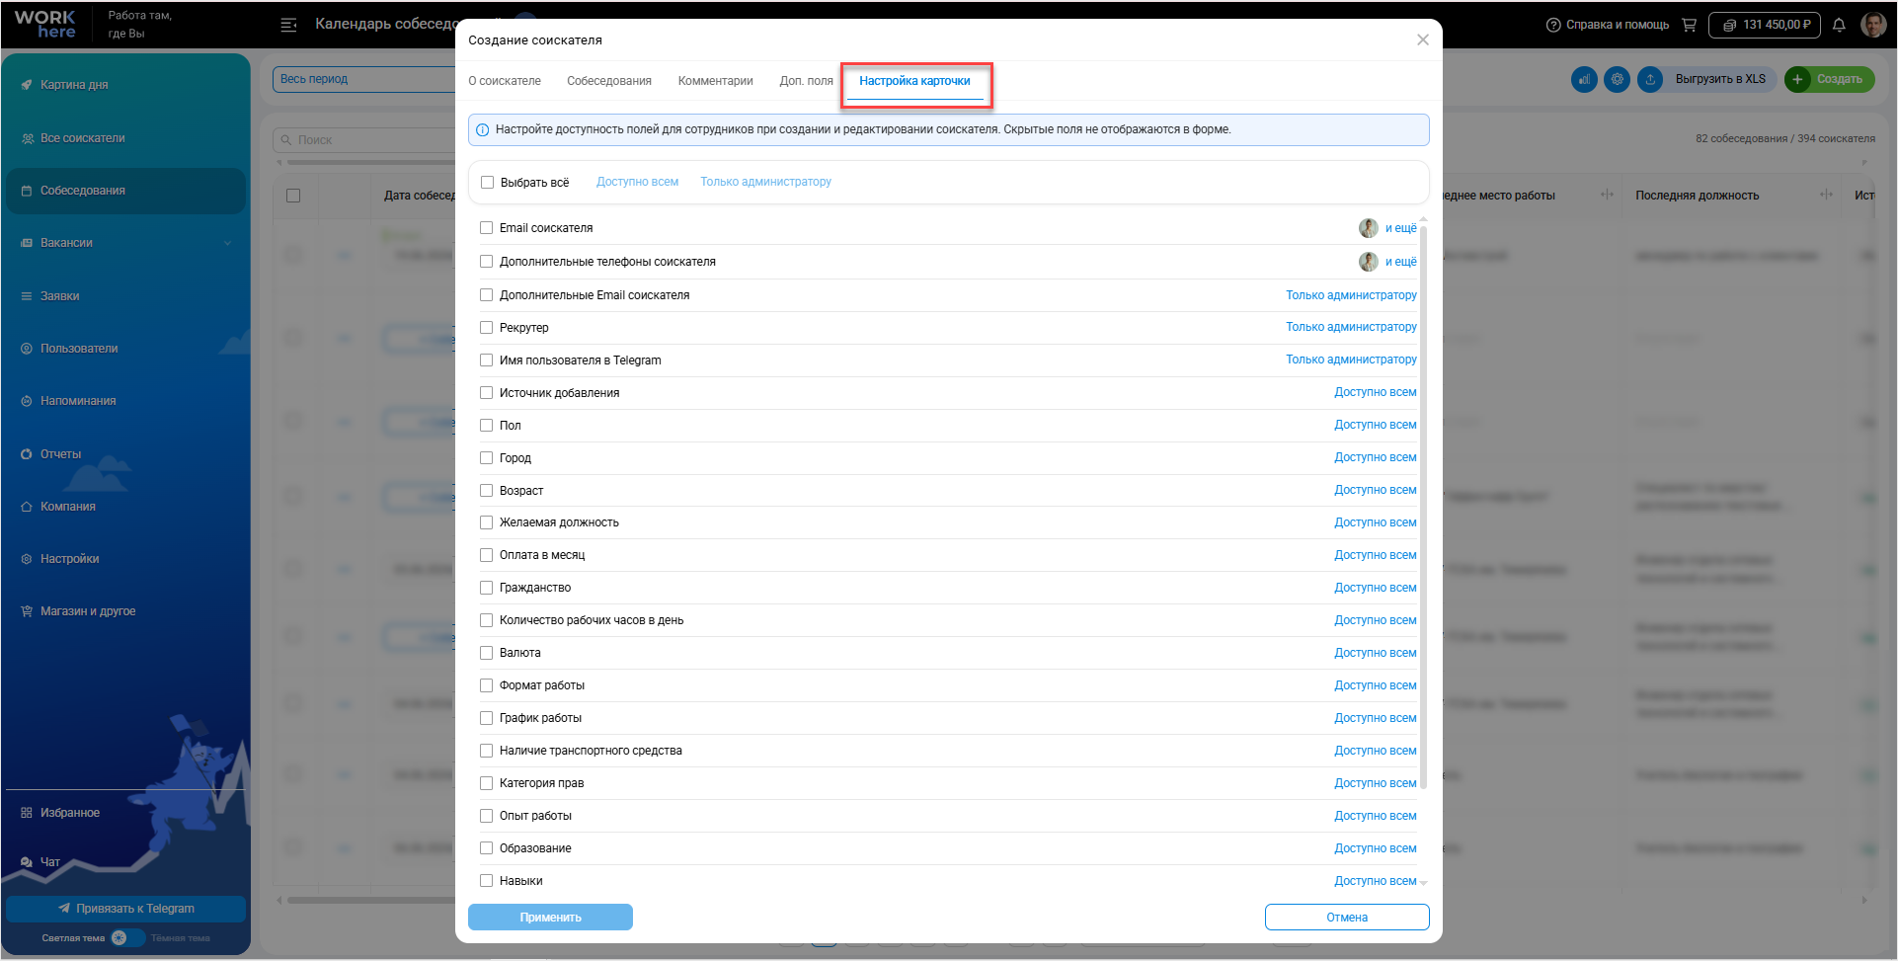1898x961 pixels.
Task: Tick the Гражданство field checkbox
Action: (x=486, y=588)
